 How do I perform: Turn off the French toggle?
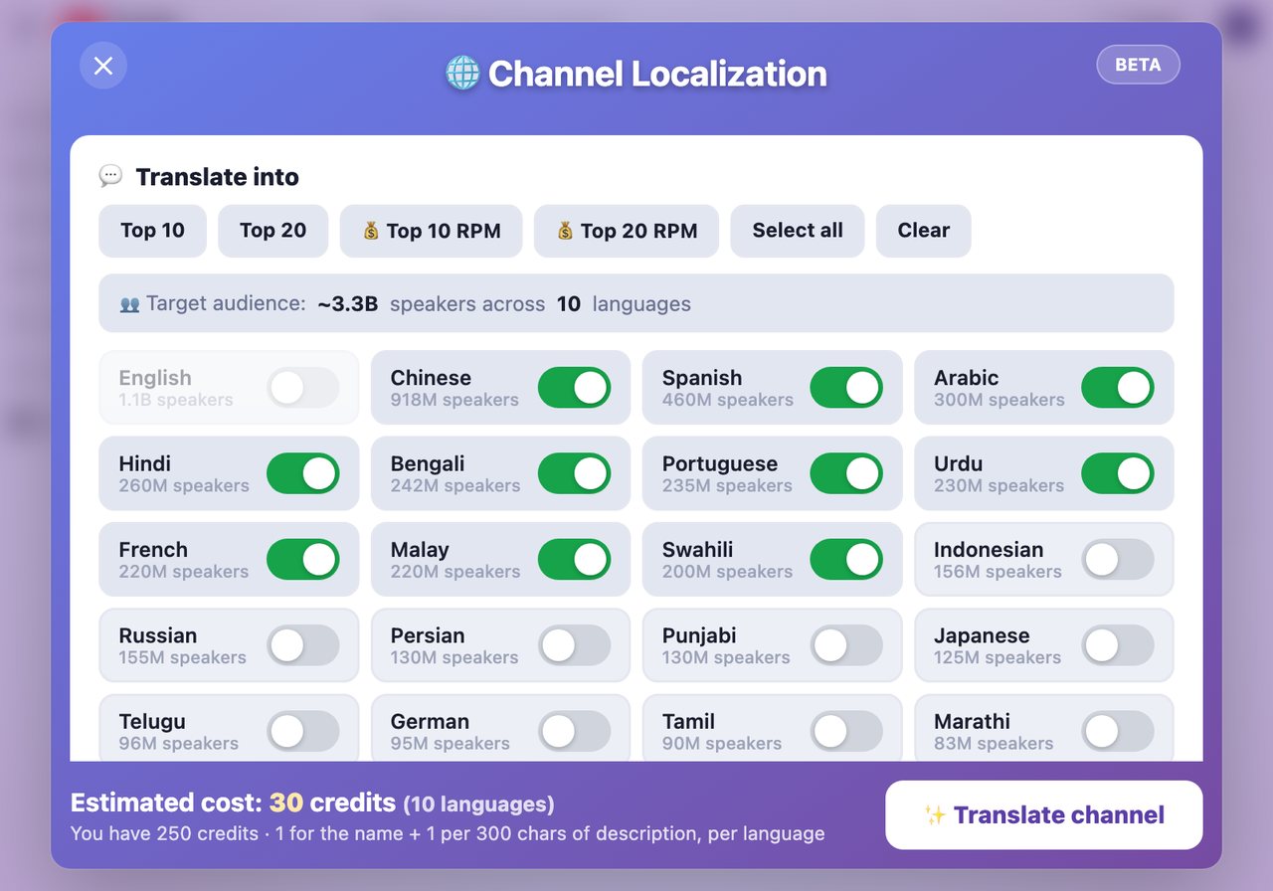[x=302, y=560]
